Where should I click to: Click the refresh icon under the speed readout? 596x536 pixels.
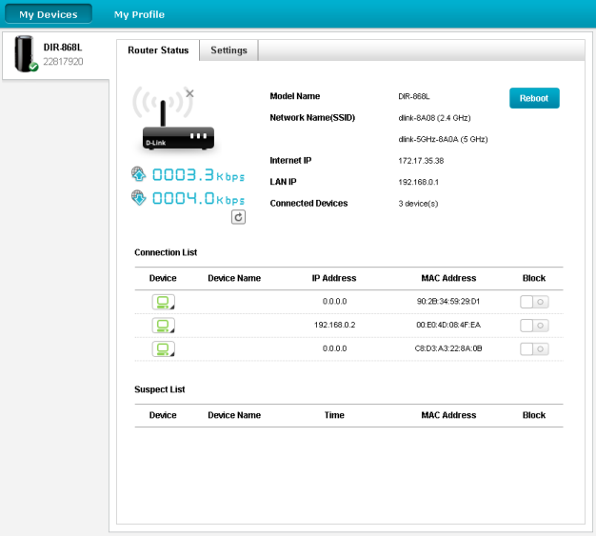point(238,217)
